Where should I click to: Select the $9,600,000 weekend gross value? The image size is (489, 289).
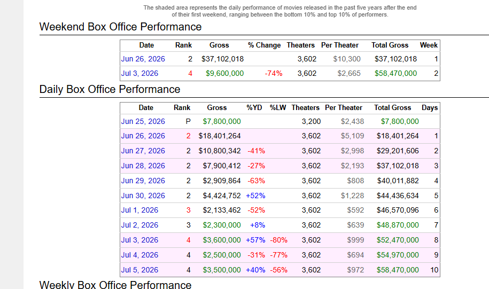pos(224,73)
